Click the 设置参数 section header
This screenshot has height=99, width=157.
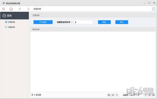93,15
